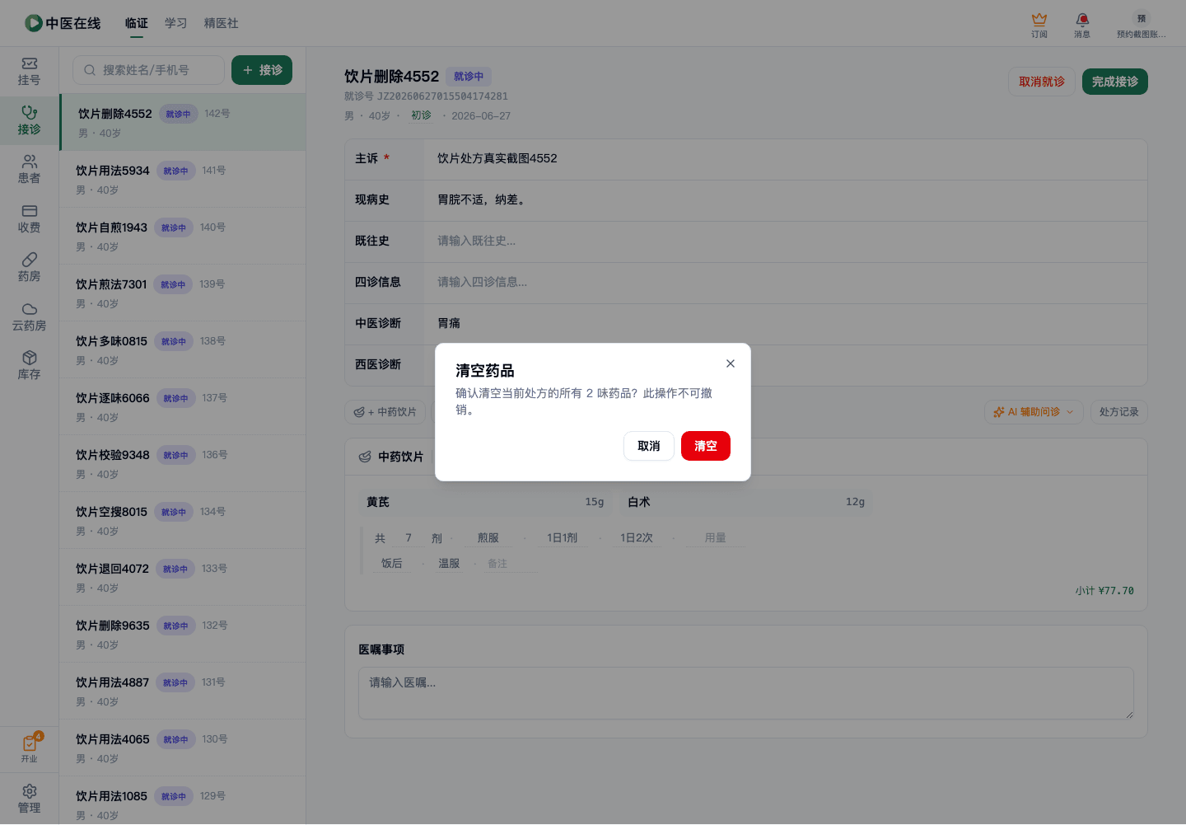
Task: Click the 订阅 crown icon
Action: pos(1039,25)
